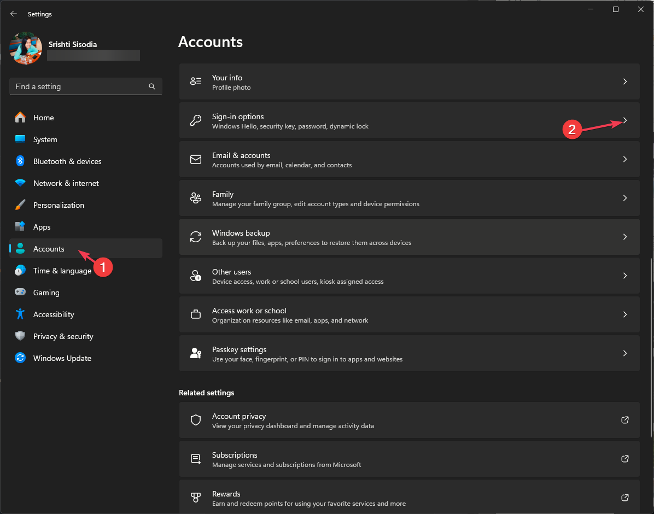Open the Privacy & security label
The width and height of the screenshot is (654, 514).
click(x=63, y=336)
